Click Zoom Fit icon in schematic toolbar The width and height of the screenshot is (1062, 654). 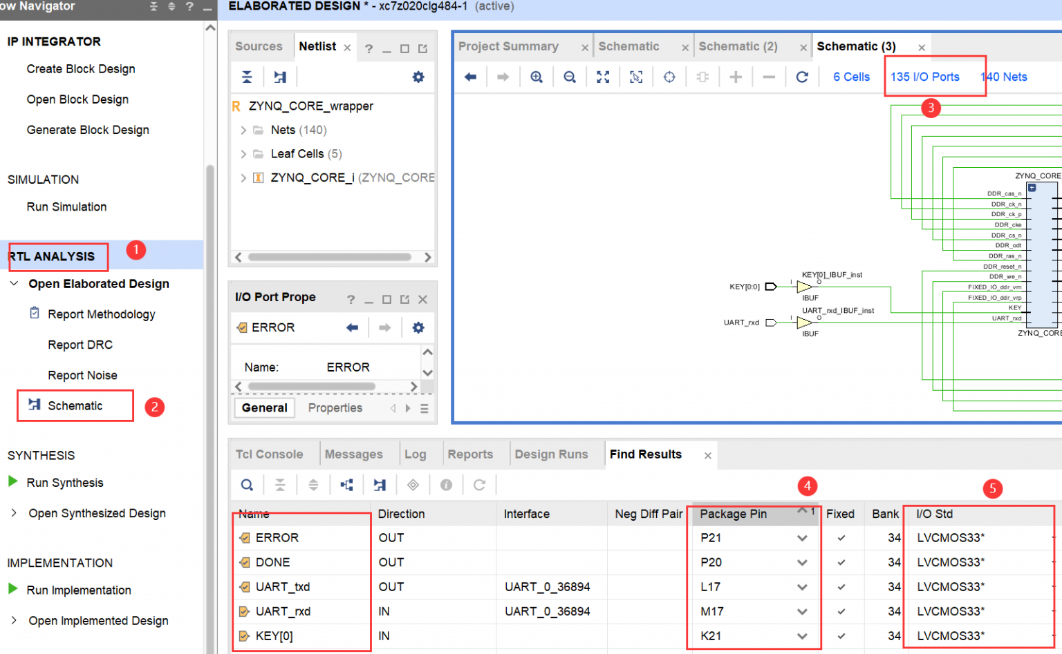click(603, 77)
